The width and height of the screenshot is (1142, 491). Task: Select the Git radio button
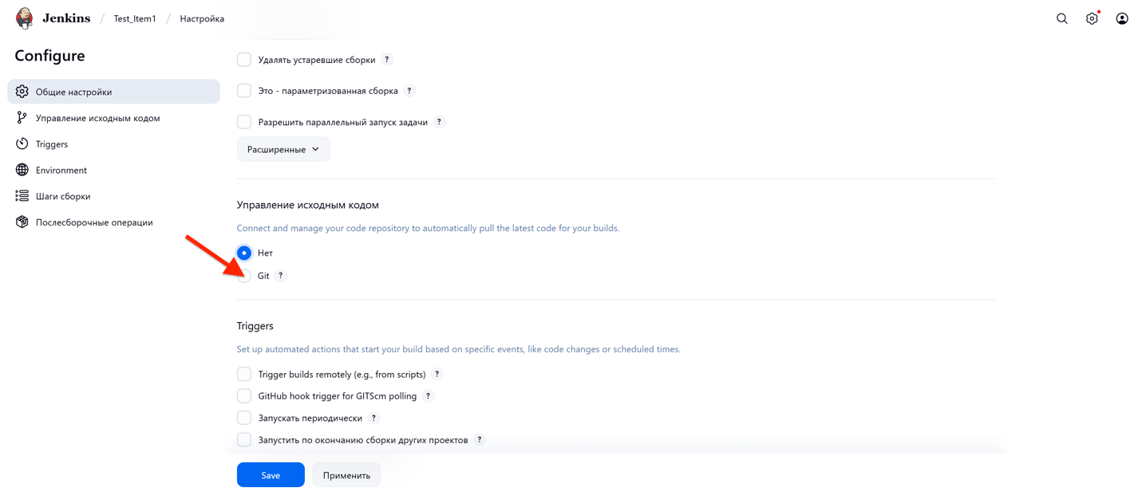(244, 276)
